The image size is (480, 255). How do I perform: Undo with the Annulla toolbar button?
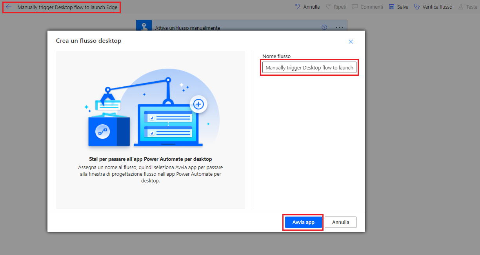(x=307, y=7)
